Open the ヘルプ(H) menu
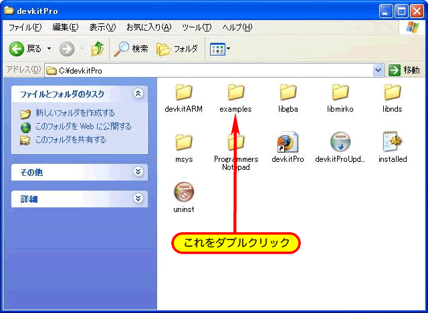This screenshot has height=313, width=428. 237,27
